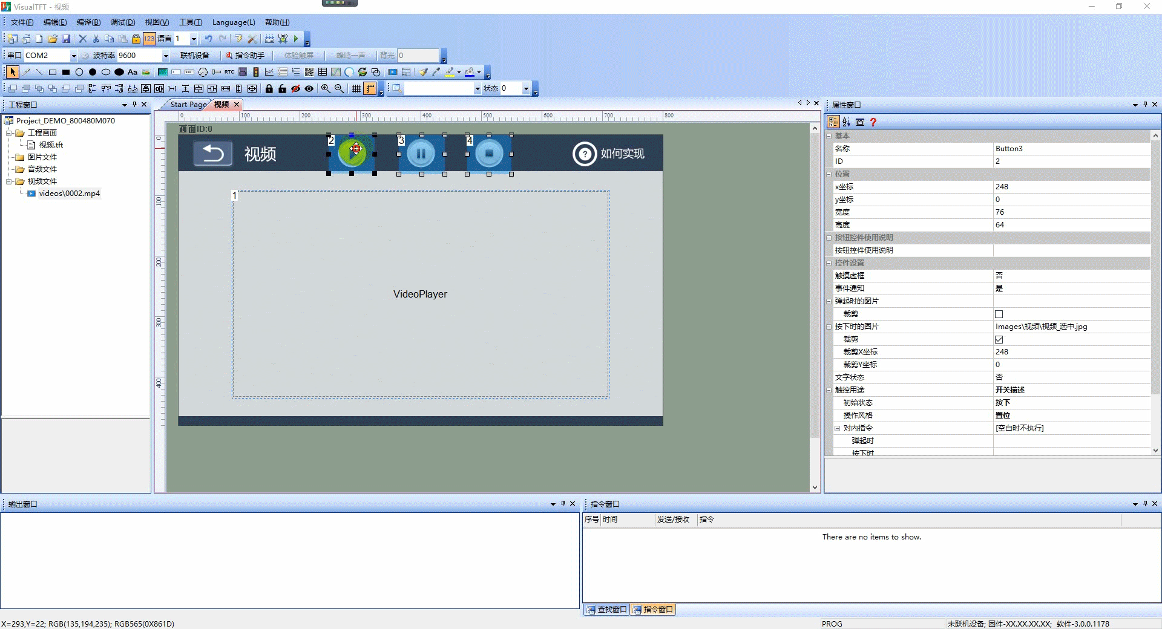Insert a meter dial control
This screenshot has width=1162, height=629.
(203, 72)
